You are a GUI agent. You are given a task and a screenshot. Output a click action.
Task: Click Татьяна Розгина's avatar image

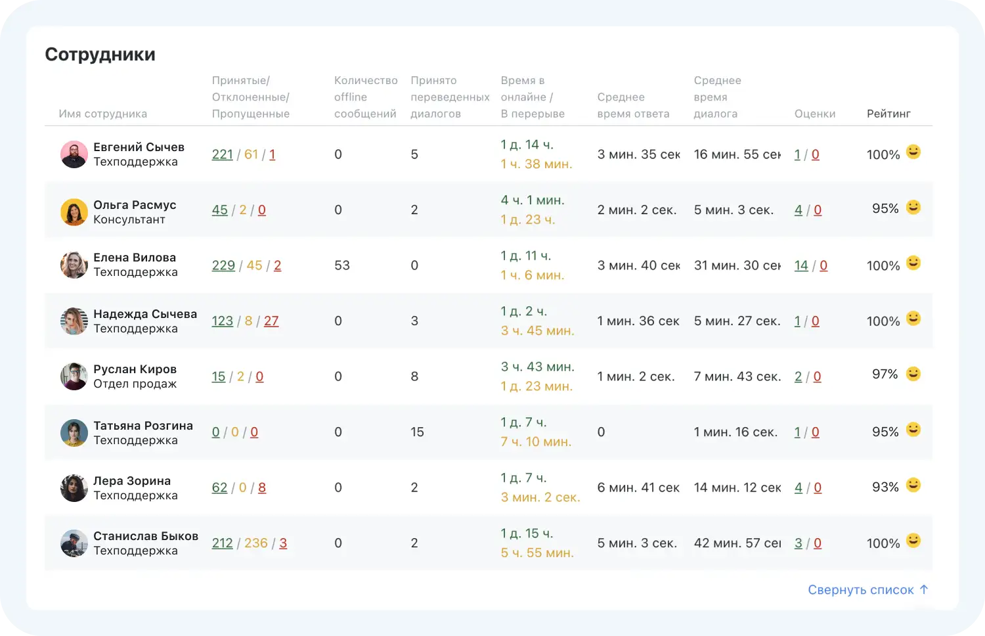pos(74,433)
